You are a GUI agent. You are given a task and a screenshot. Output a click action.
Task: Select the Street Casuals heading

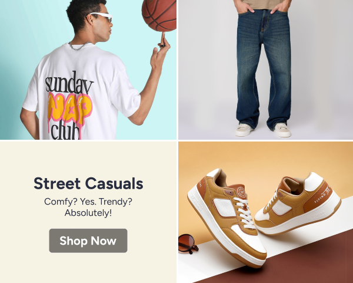click(88, 183)
